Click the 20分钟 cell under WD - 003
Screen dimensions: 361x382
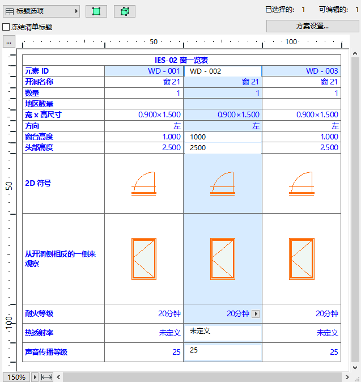[x=301, y=313]
